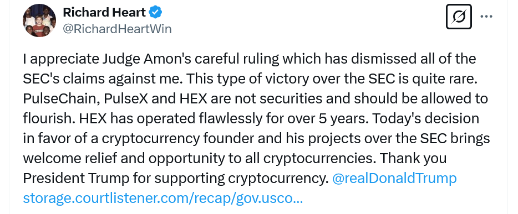Click the word 'flourish' in the tweet
This screenshot has height=214, width=518.
pos(48,118)
